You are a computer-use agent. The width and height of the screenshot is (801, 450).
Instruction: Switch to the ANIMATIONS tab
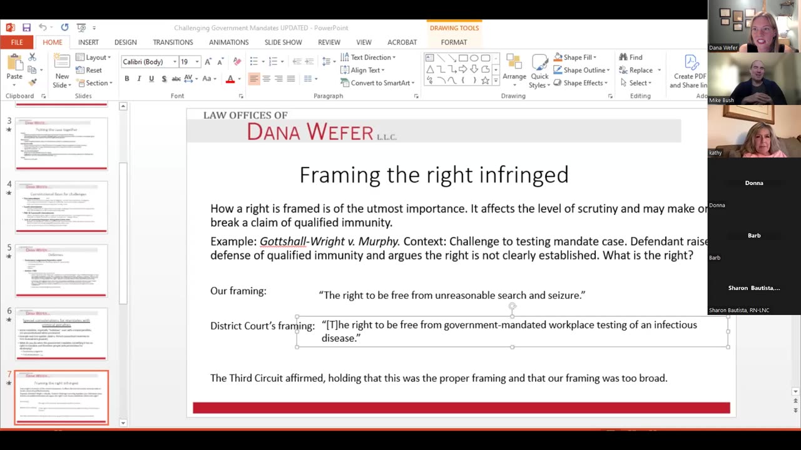click(228, 42)
